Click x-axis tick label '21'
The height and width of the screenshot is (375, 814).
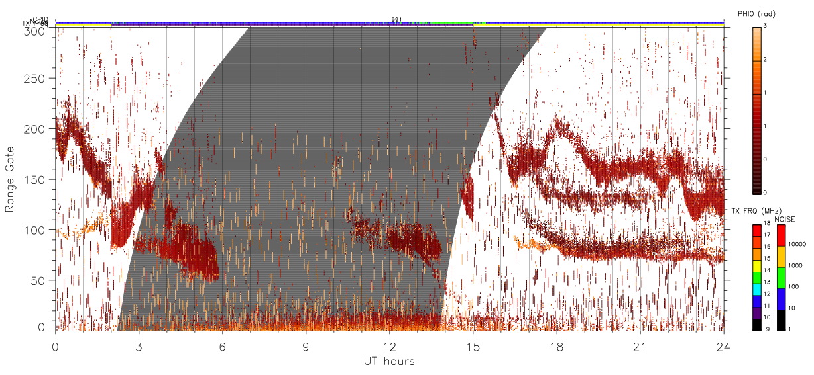coord(640,347)
